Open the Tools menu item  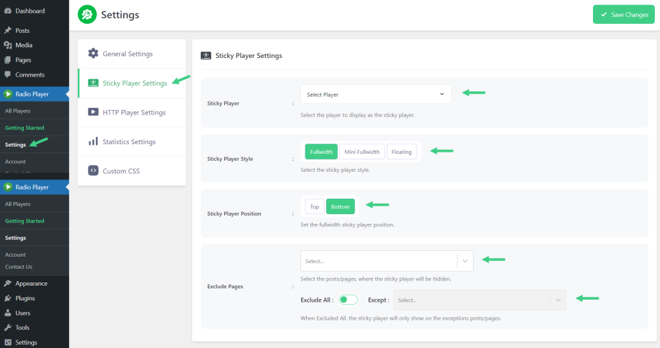(35, 327)
